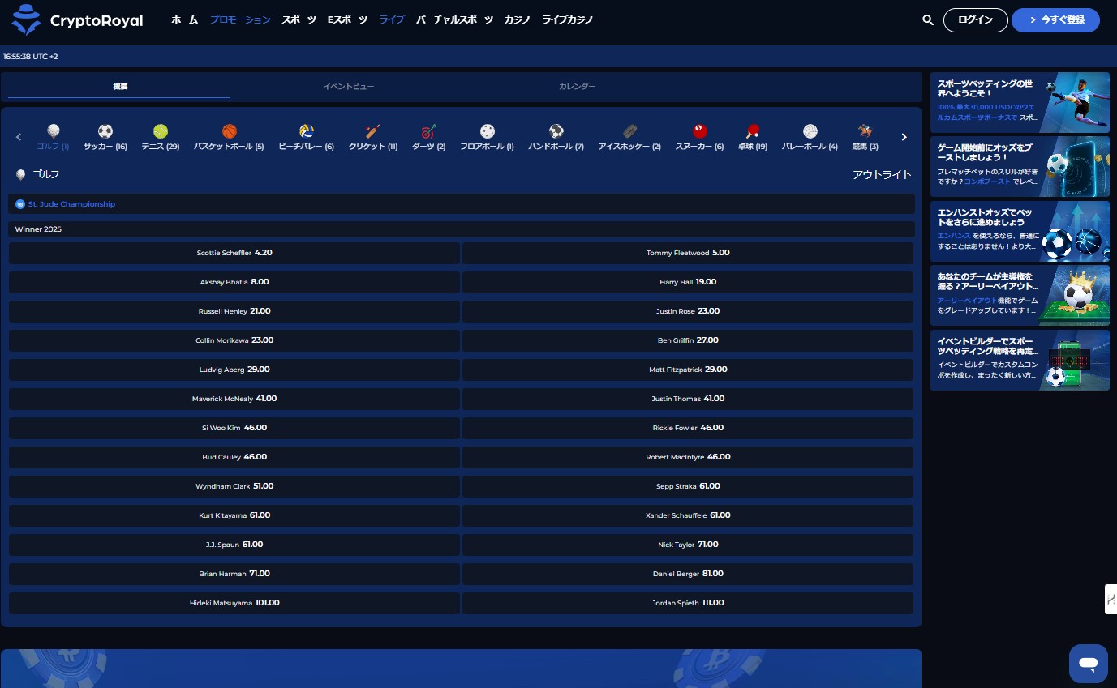The height and width of the screenshot is (688, 1117).
Task: Switch to the イベントビュー tab
Action: [349, 86]
